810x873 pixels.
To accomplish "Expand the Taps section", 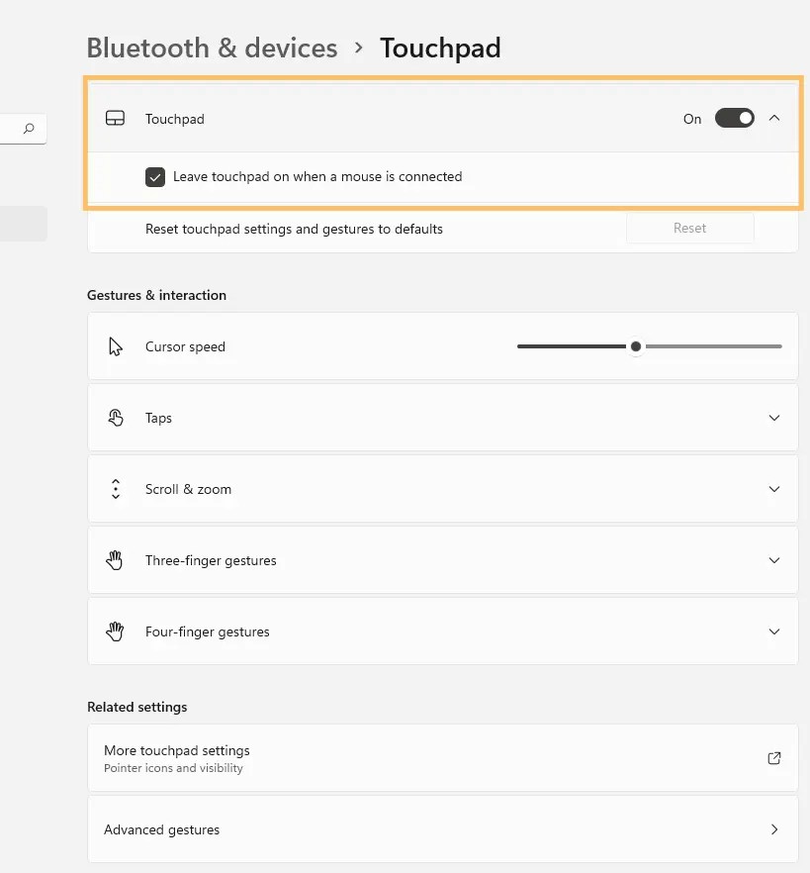I will tap(774, 417).
